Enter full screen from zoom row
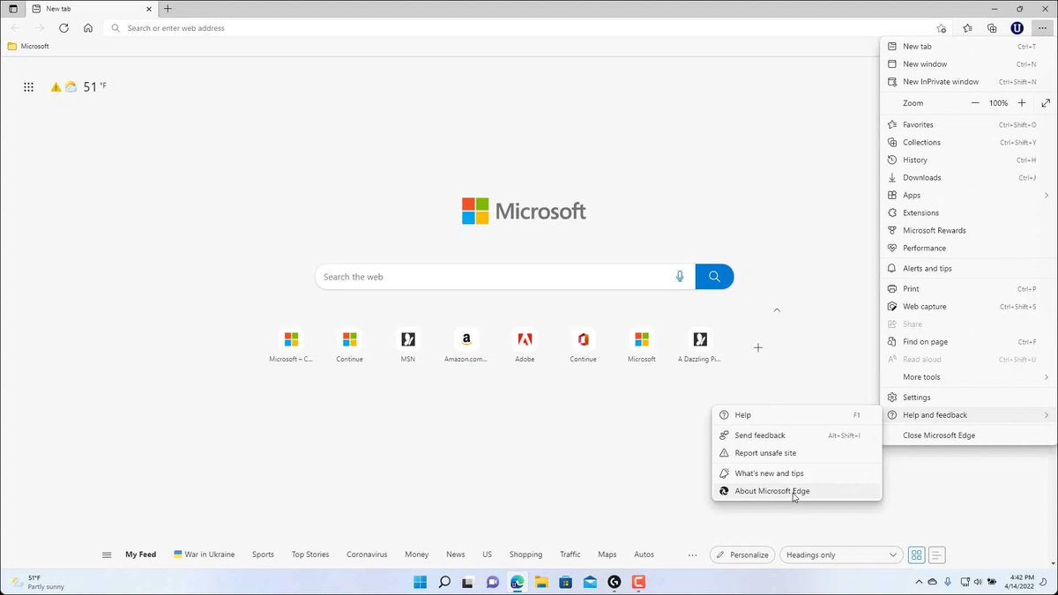This screenshot has height=595, width=1058. pos(1046,103)
